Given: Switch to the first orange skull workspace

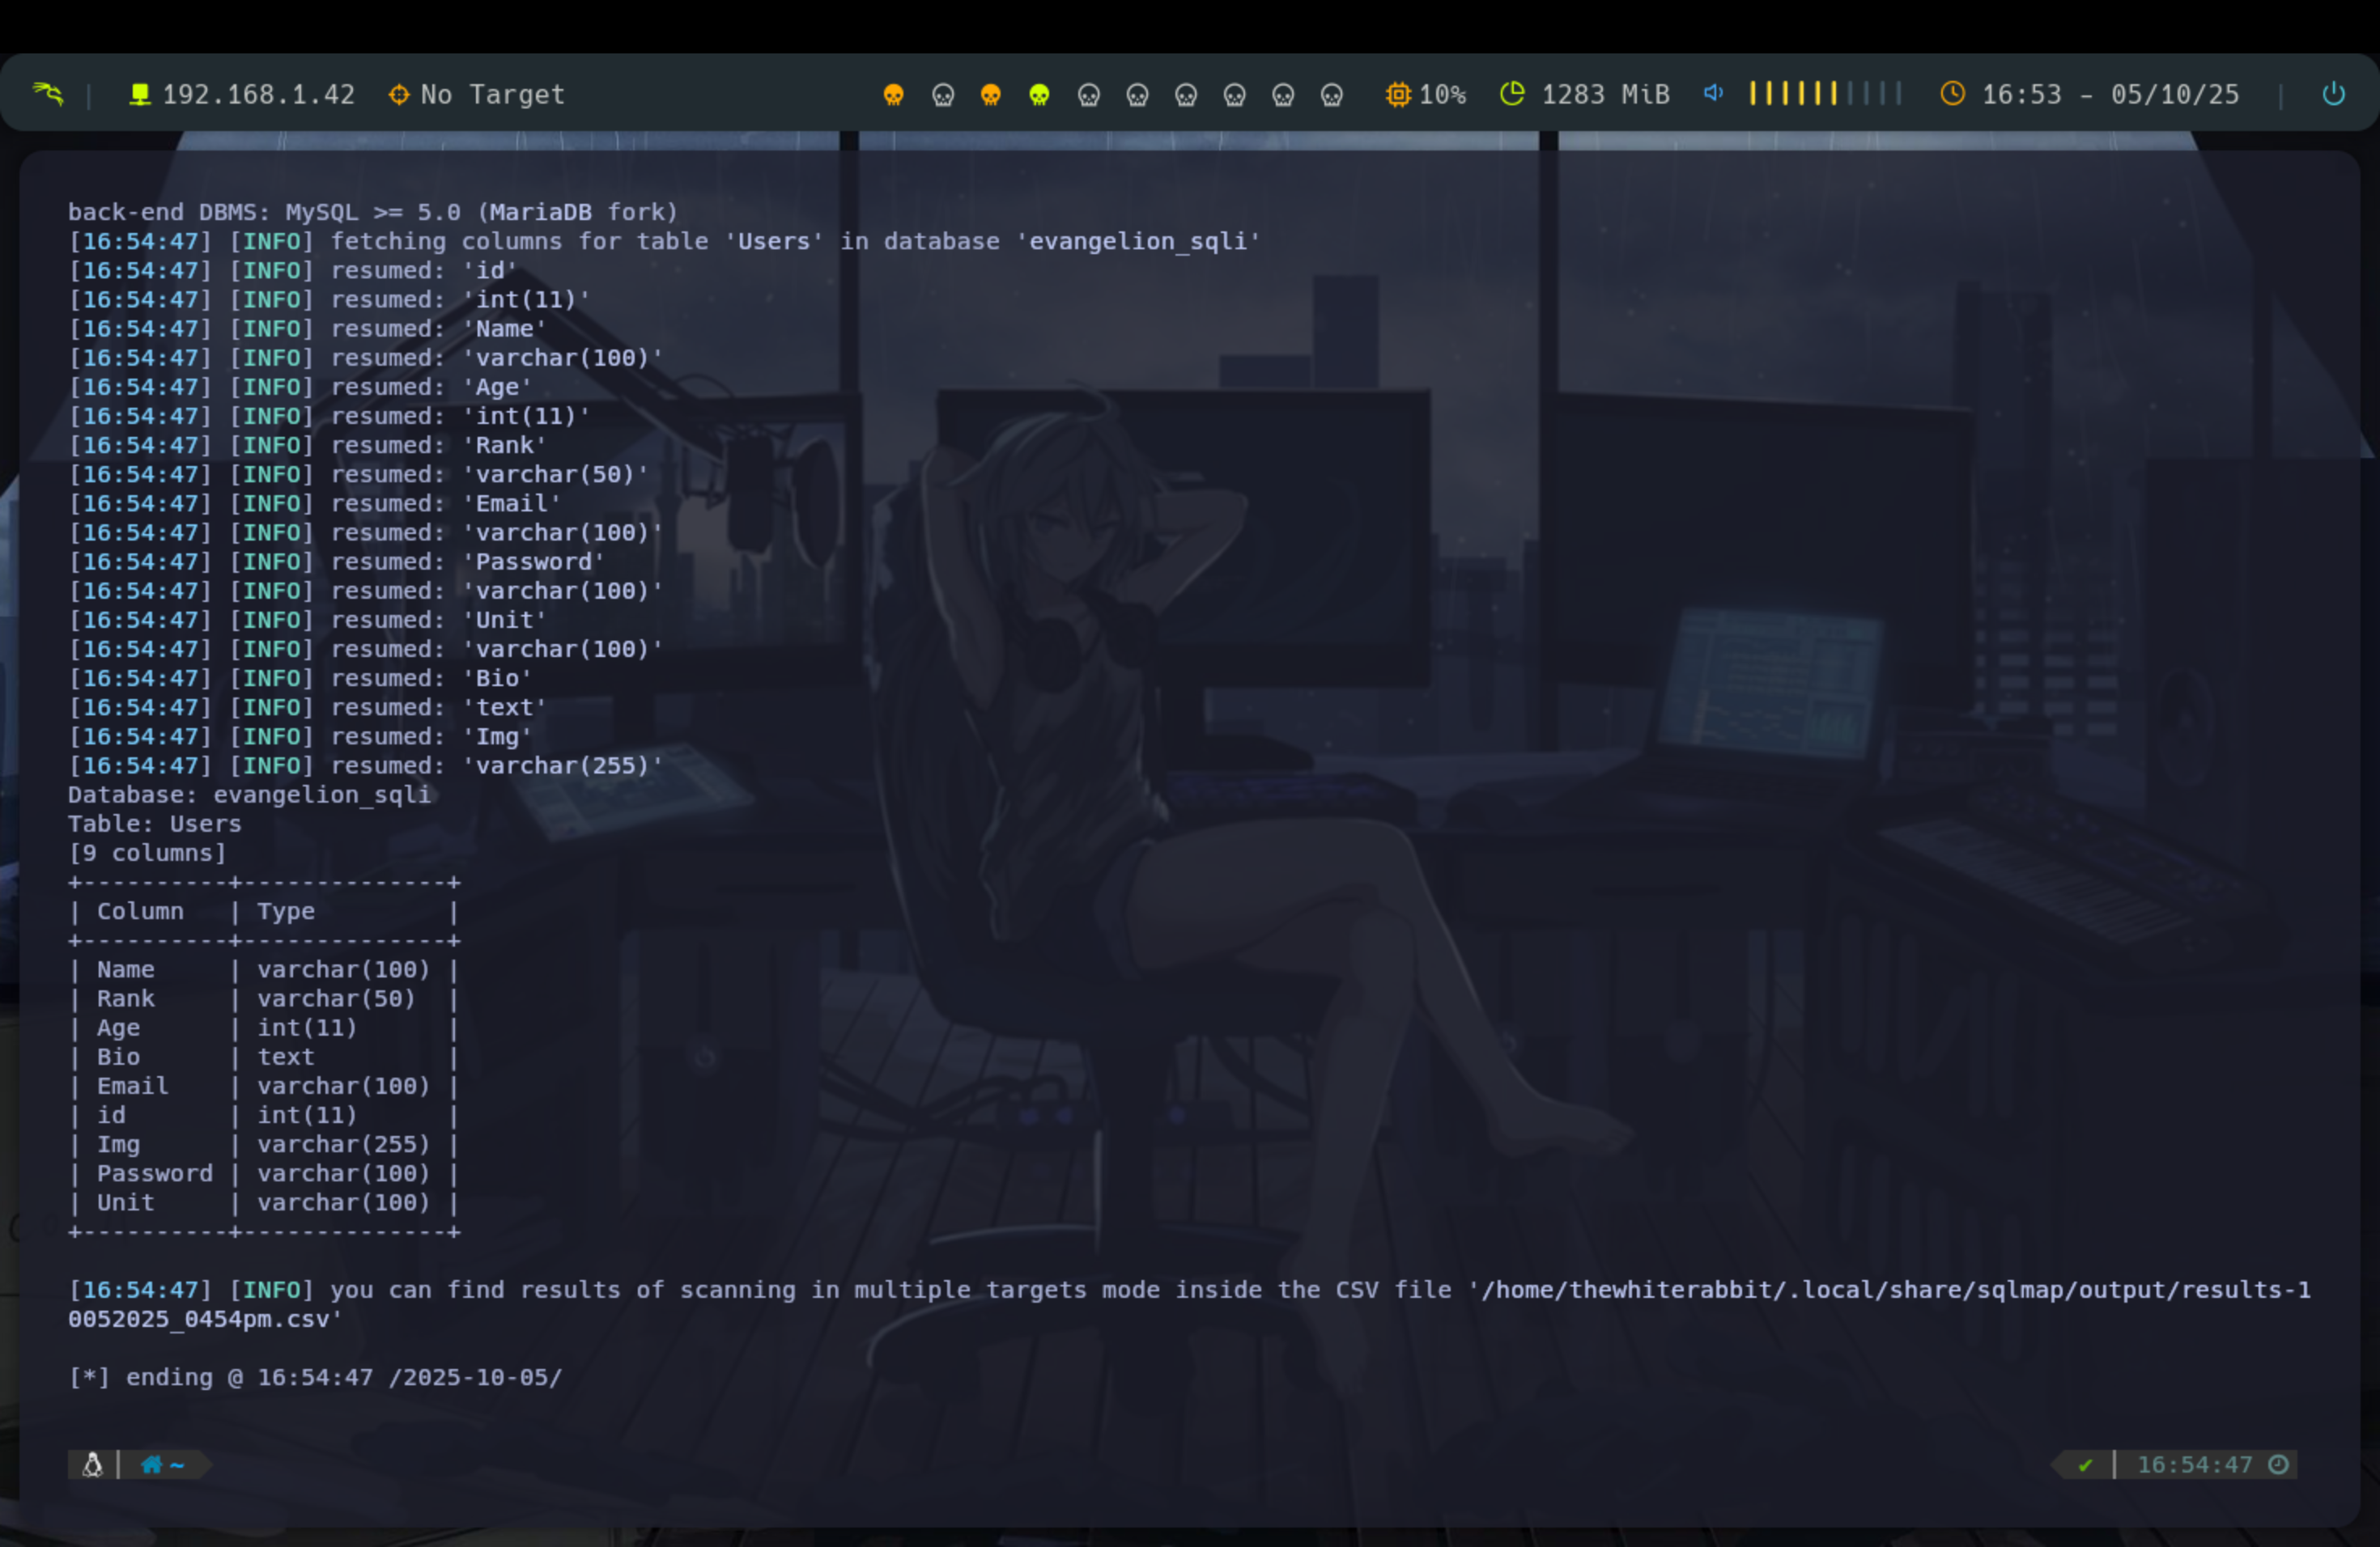Looking at the screenshot, I should tap(893, 95).
